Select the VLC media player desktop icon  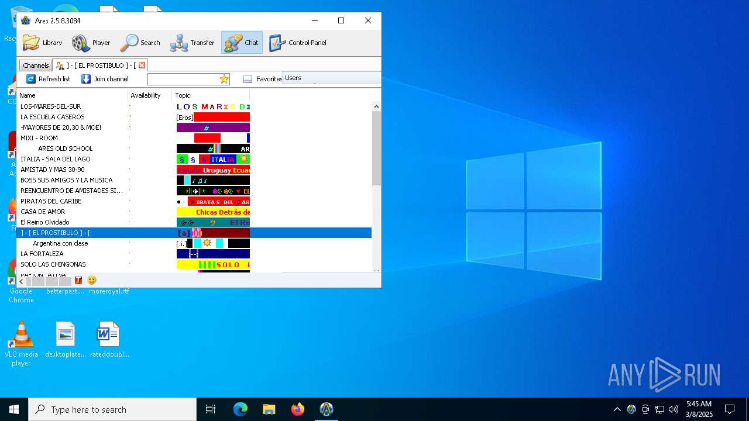tap(21, 344)
